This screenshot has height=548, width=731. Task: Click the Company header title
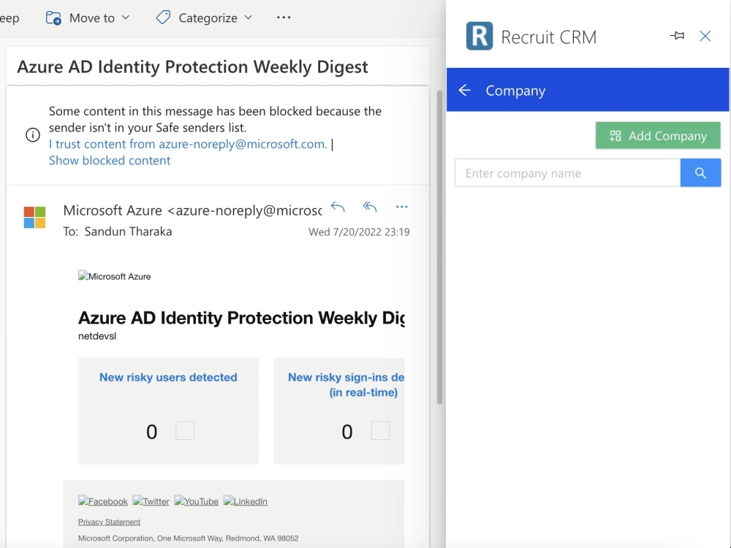(x=515, y=91)
